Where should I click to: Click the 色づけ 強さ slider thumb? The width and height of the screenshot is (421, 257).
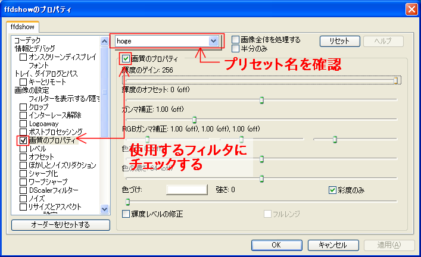[x=128, y=202]
